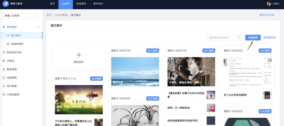Click the 取消定时任务 clock icon
This screenshot has height=126, width=284.
pos(4,52)
